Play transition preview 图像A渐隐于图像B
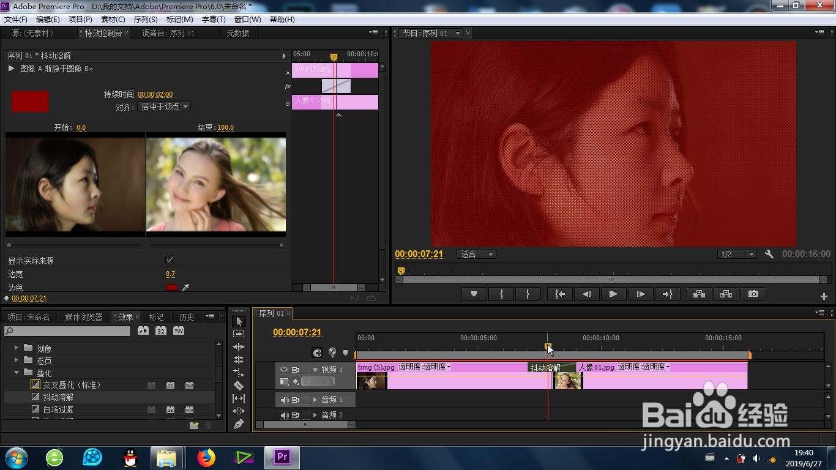The height and width of the screenshot is (470, 836). [11, 69]
